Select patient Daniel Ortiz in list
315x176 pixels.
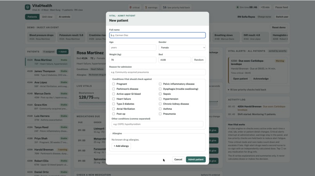48,173
